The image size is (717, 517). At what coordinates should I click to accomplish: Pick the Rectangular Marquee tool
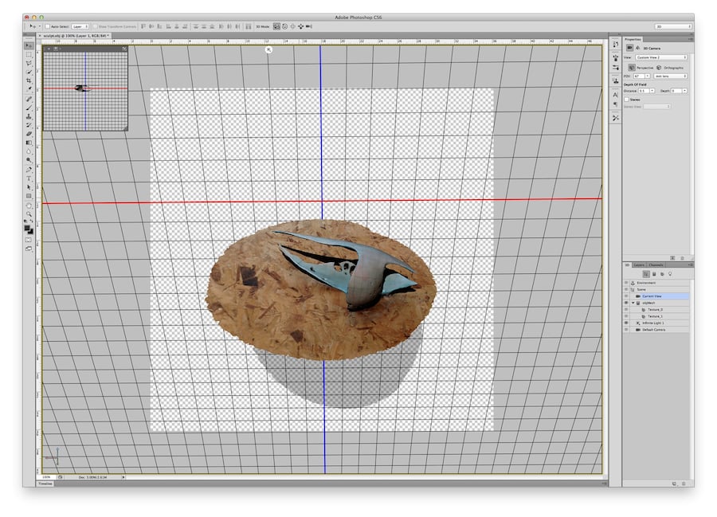[x=29, y=54]
